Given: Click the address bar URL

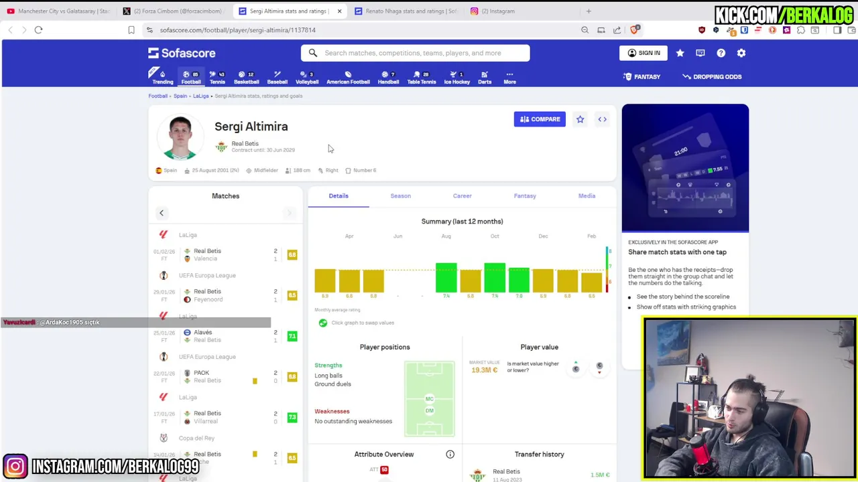Looking at the screenshot, I should 237,29.
